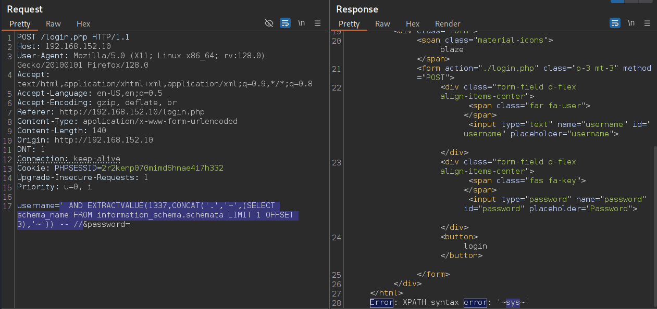Open the Response Render tab

(448, 24)
